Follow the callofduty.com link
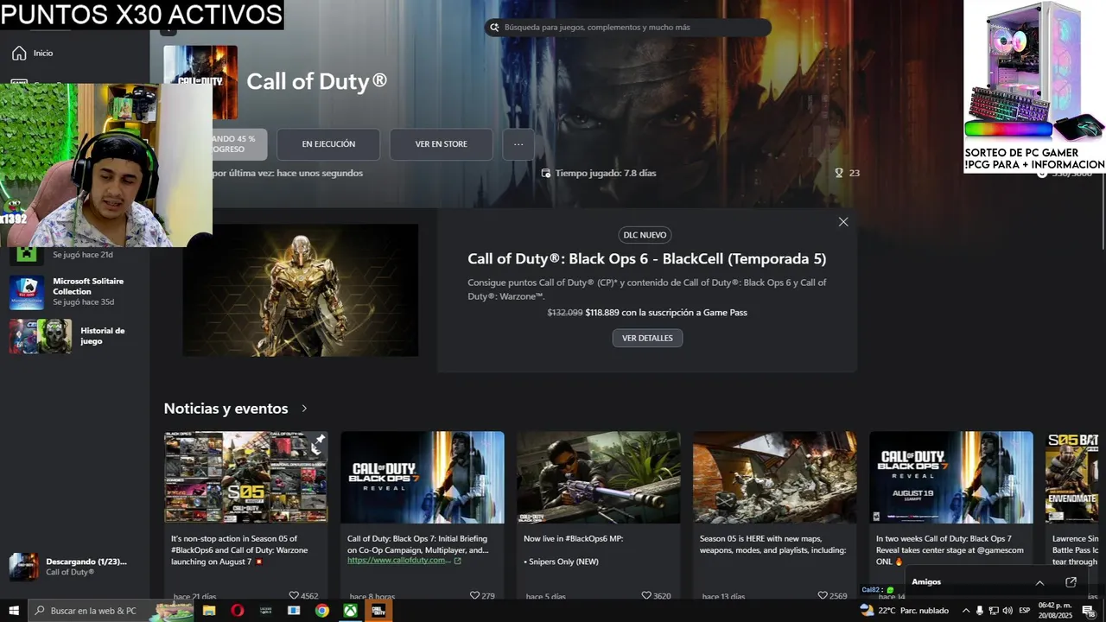1106x622 pixels. 399,560
